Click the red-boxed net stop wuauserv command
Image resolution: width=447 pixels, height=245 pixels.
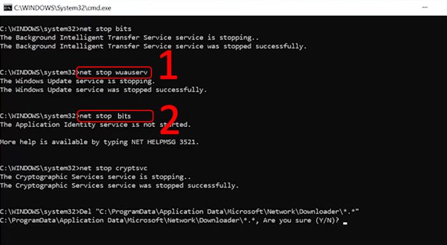pyautogui.click(x=114, y=72)
